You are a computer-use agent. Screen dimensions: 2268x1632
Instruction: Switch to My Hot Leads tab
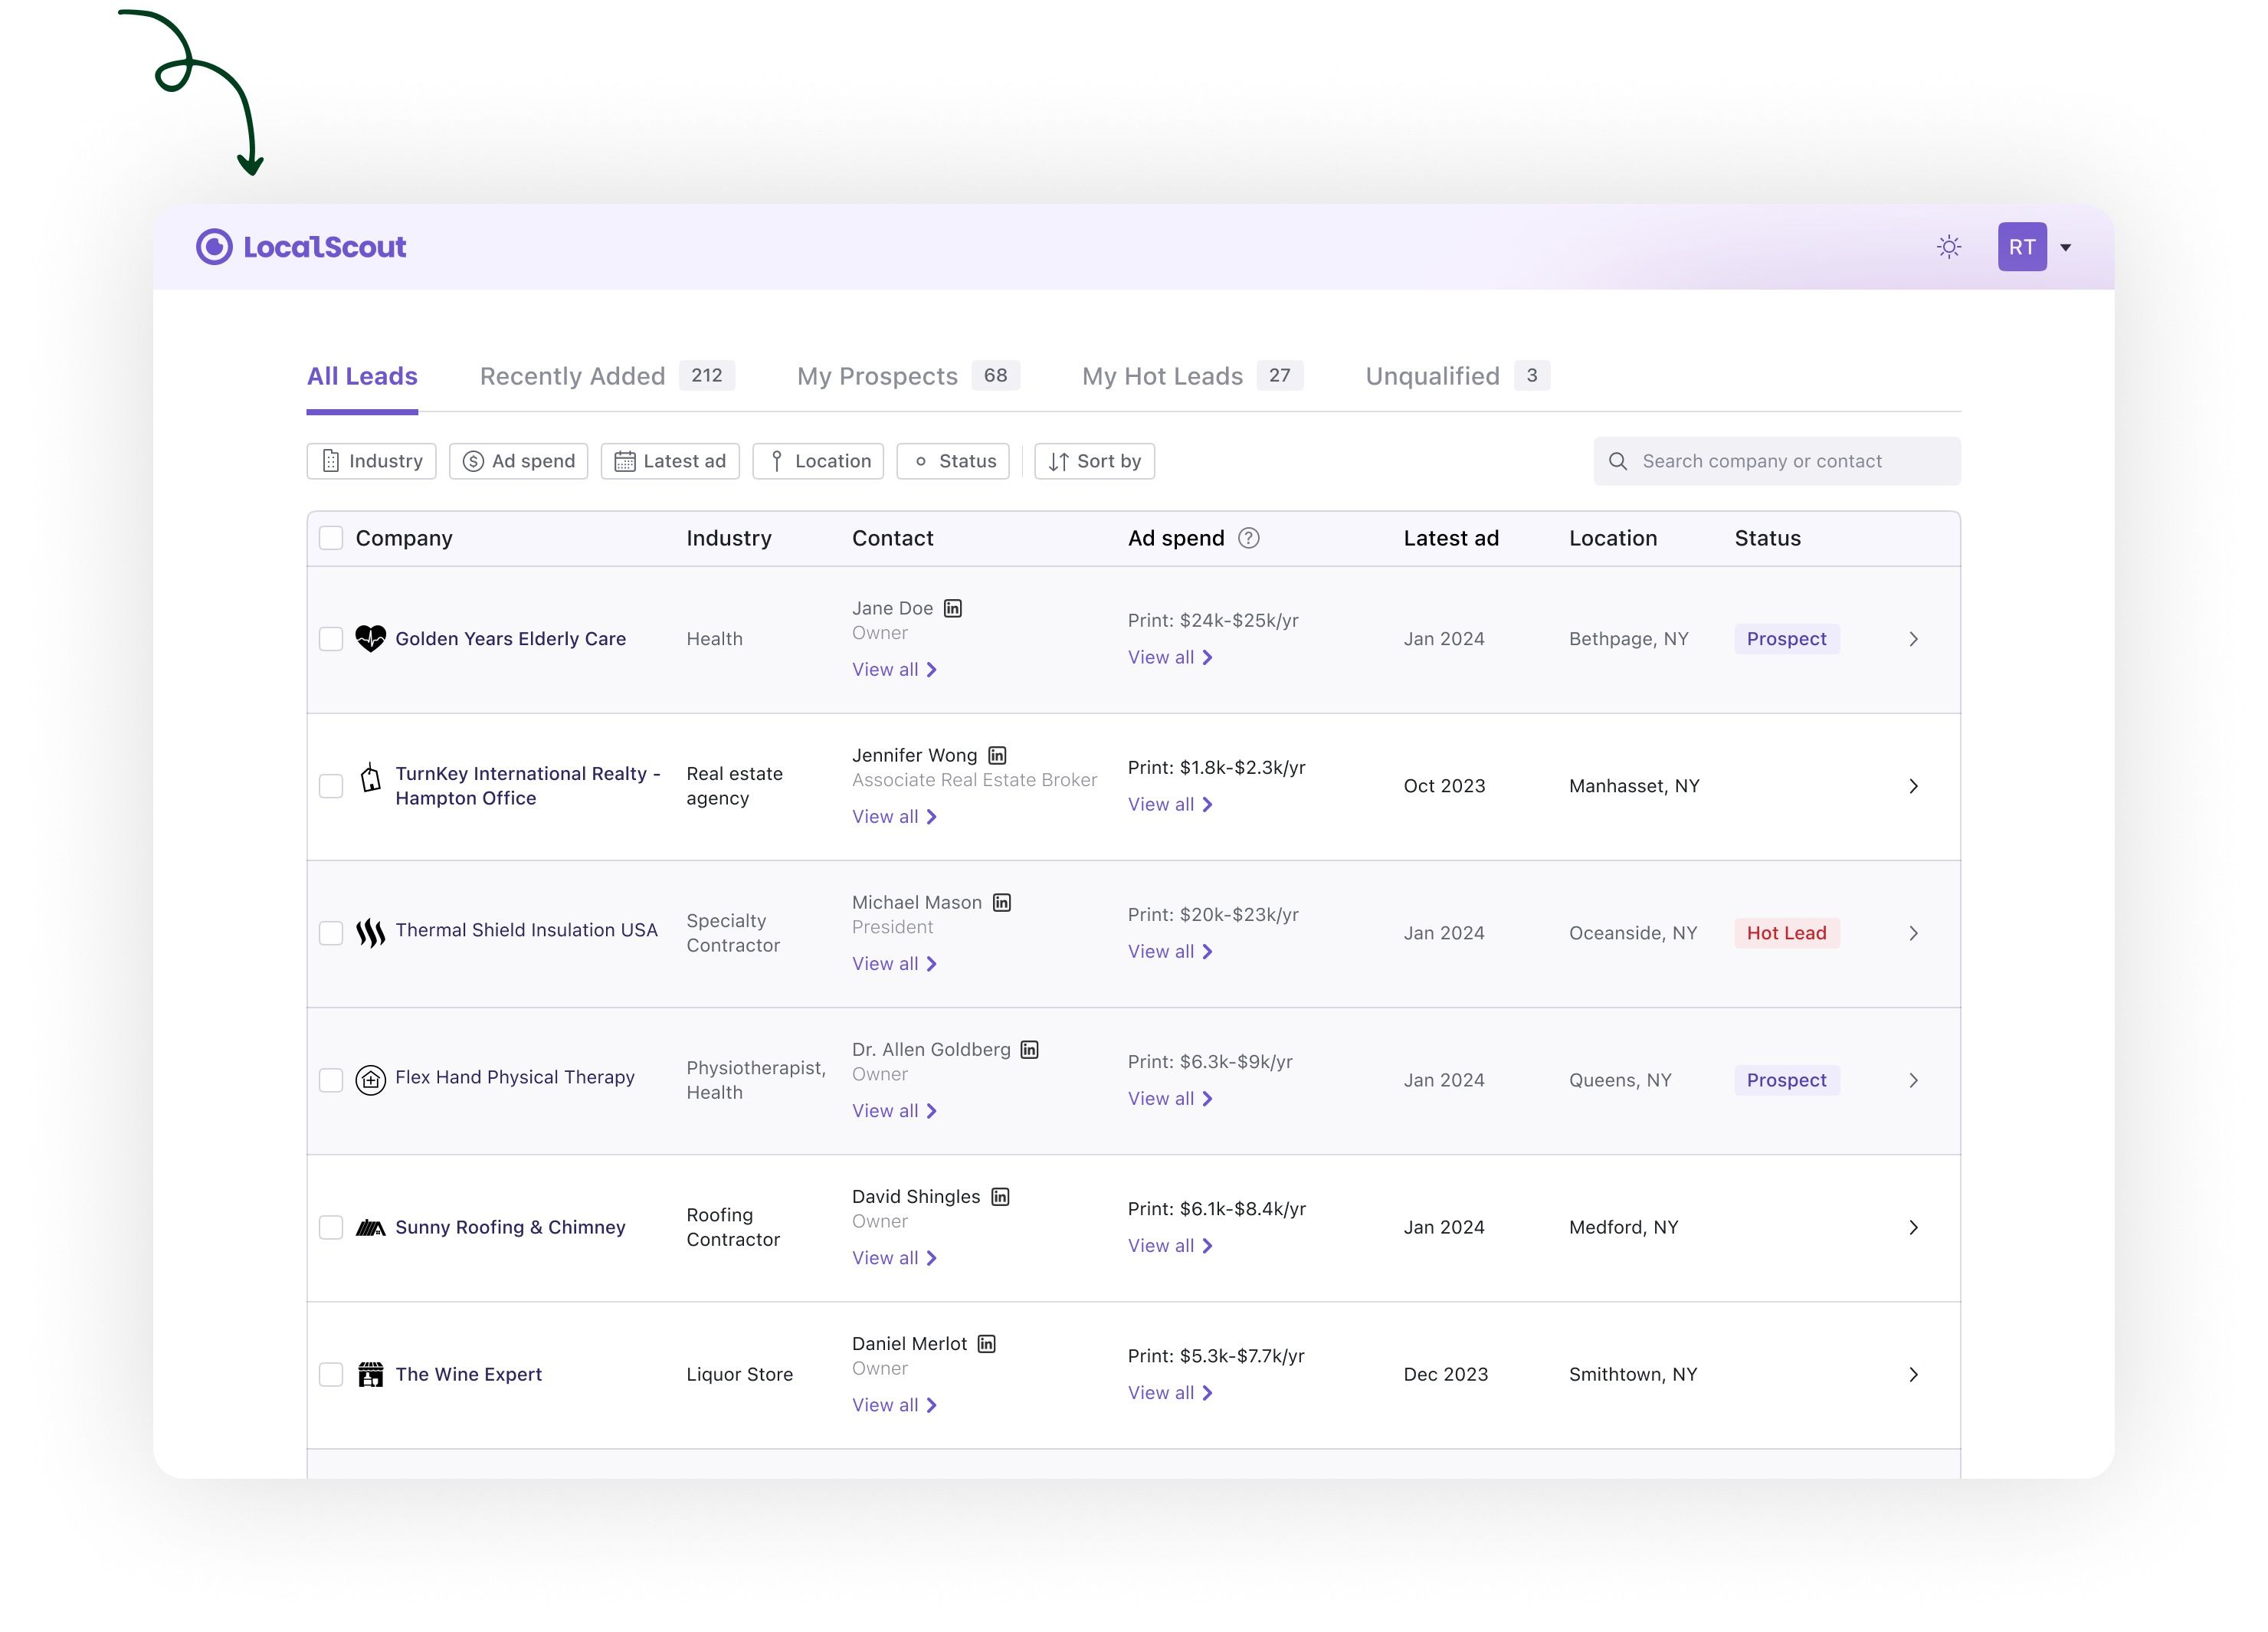1162,376
